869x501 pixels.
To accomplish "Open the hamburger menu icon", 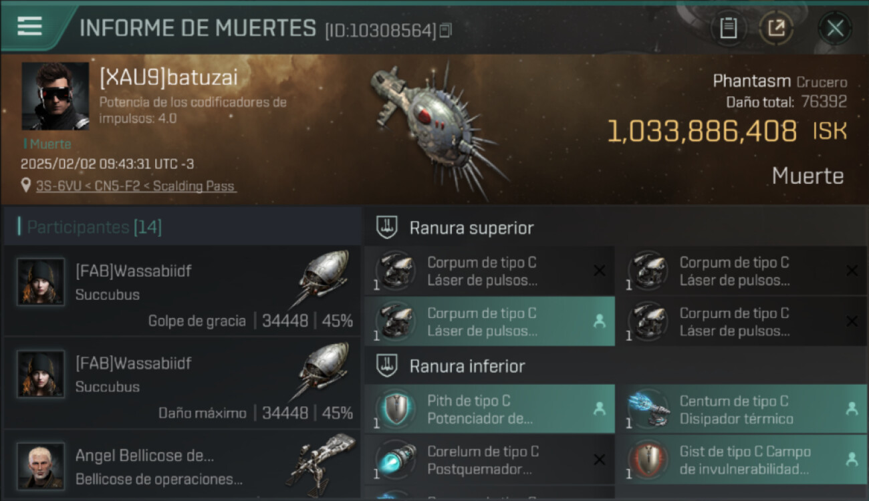I will tap(30, 26).
